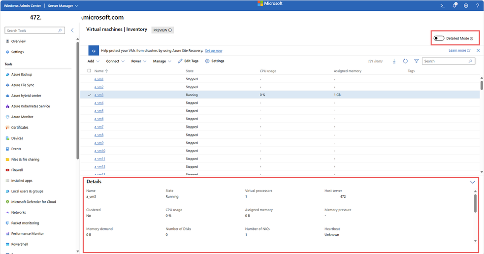The image size is (484, 254).
Task: Export the VM list with download icon
Action: (394, 61)
